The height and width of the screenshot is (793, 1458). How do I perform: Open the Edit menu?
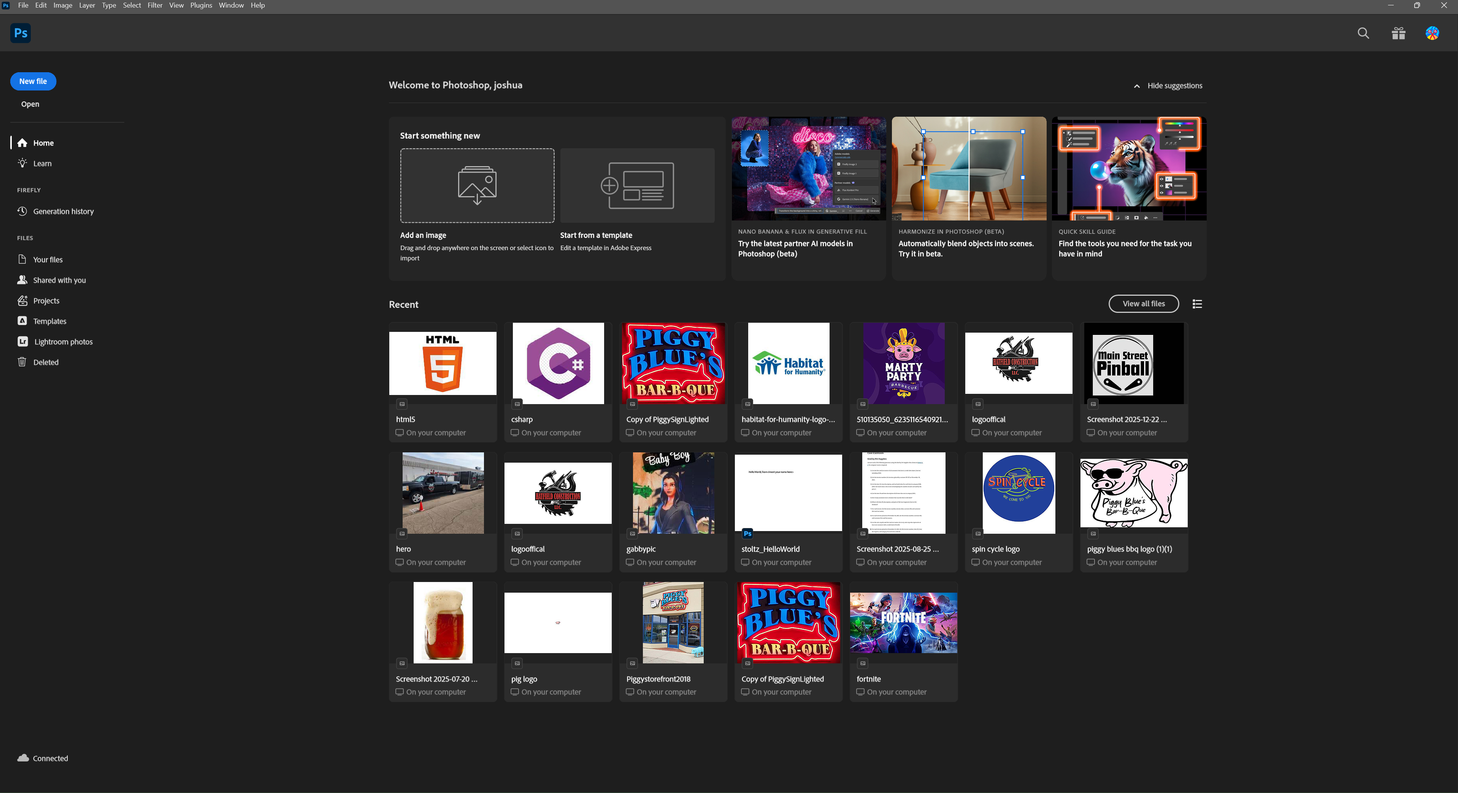[x=41, y=5]
